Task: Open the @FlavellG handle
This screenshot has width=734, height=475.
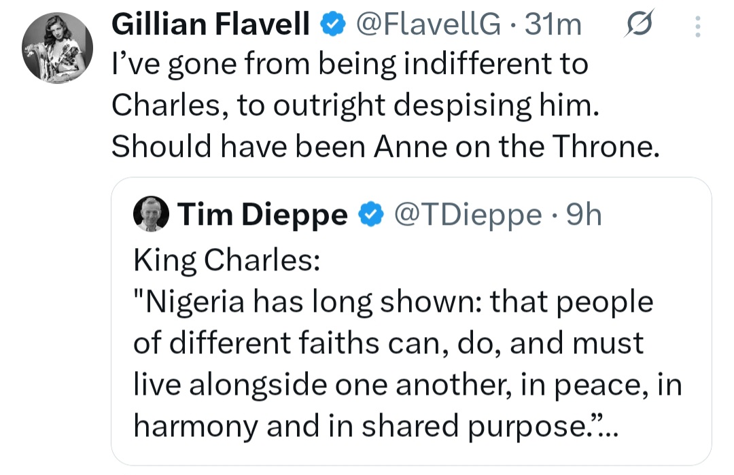Action: click(x=427, y=25)
